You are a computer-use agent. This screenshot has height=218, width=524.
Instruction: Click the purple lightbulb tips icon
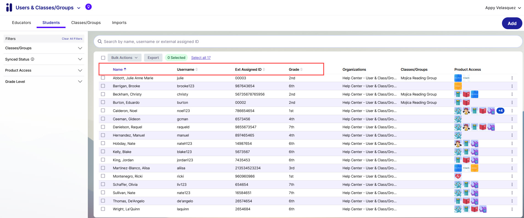tap(88, 7)
